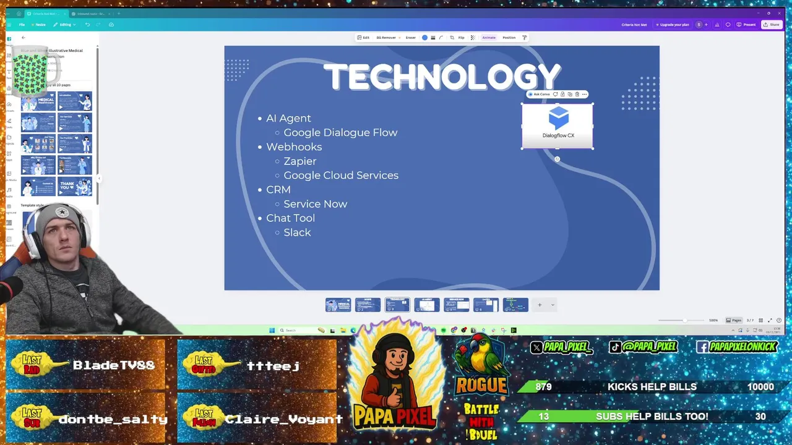792x445 pixels.
Task: Select the Service Now page thumbnail
Action: coord(457,305)
